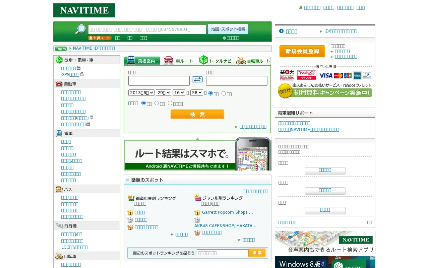Select the checked radio in the display order row

(x=143, y=103)
